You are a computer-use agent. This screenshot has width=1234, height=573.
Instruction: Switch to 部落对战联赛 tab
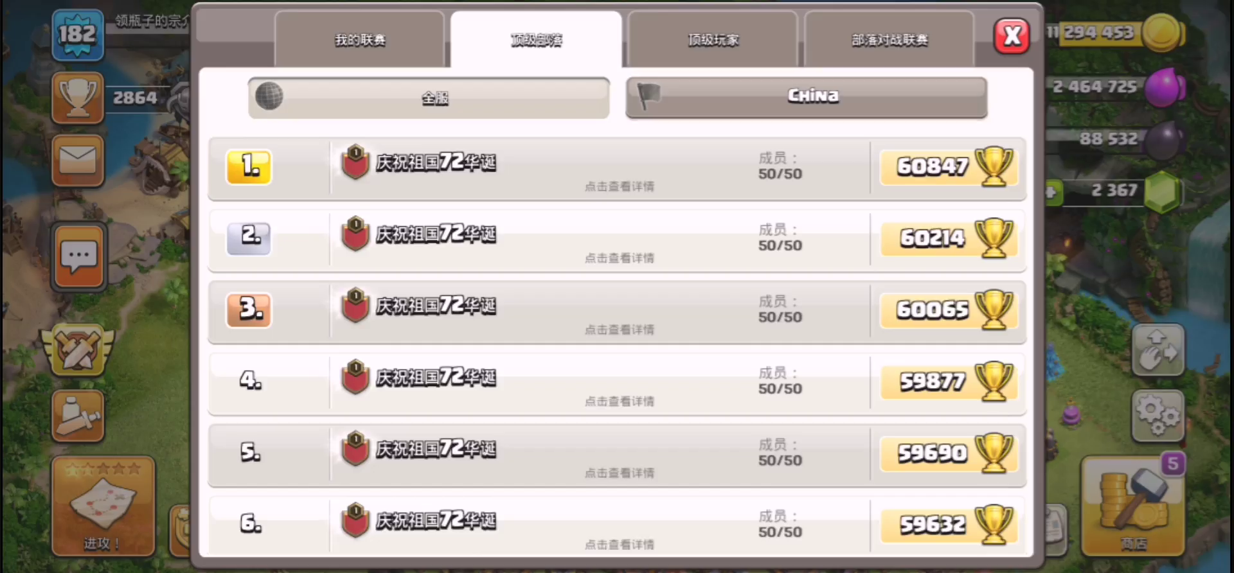tap(890, 40)
